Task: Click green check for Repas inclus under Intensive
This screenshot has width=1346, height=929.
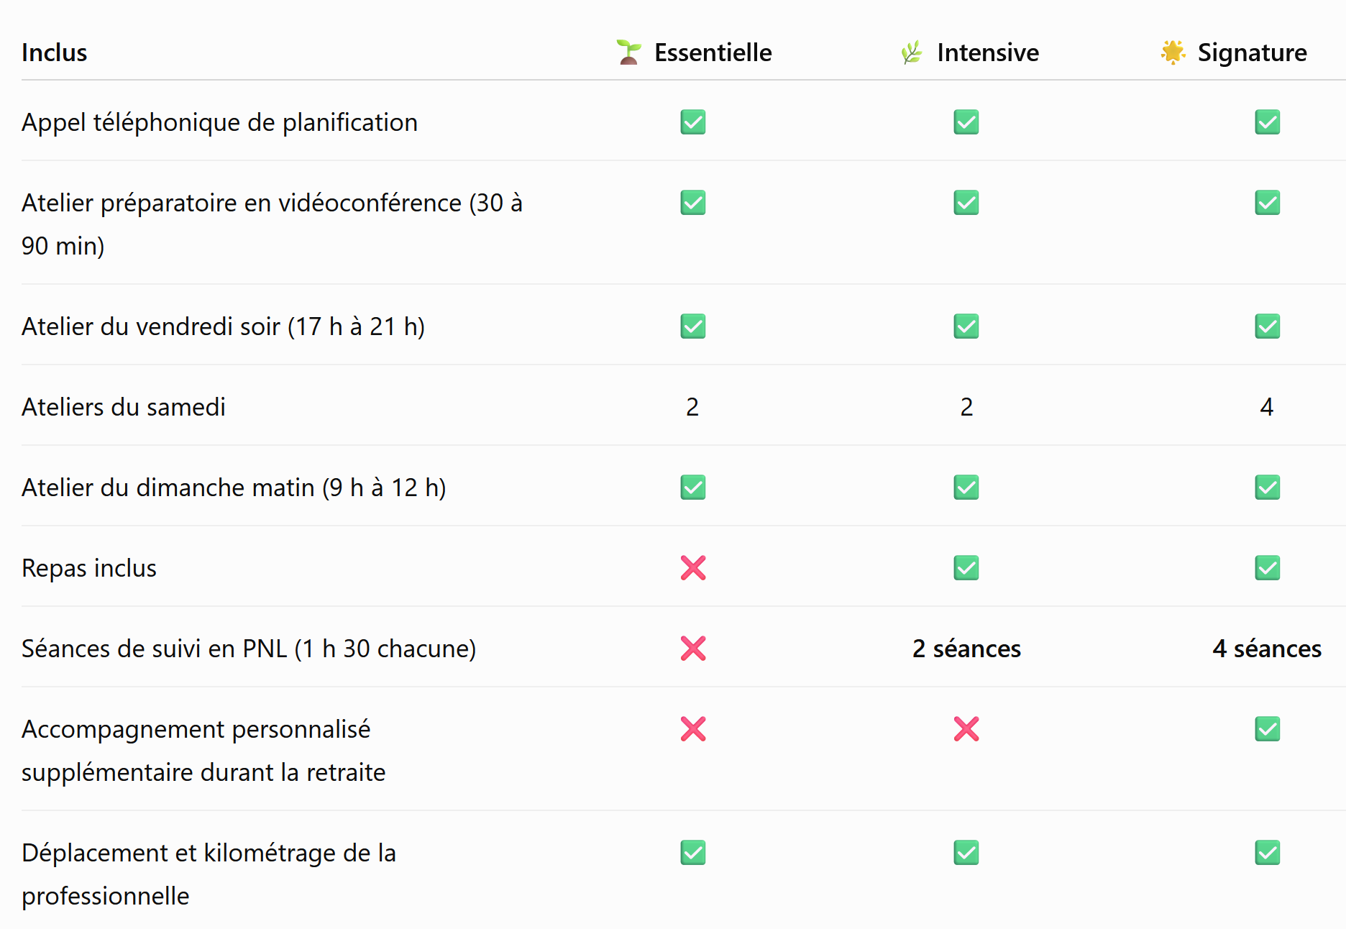Action: [x=966, y=568]
